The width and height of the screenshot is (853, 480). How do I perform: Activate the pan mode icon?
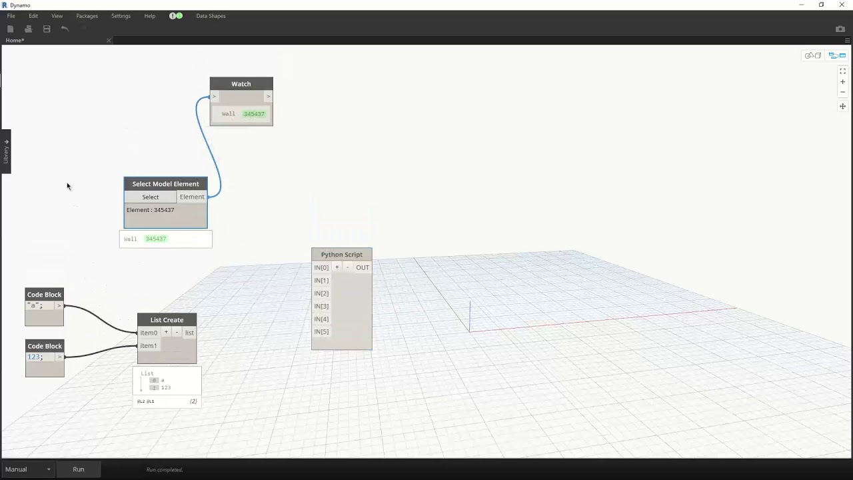842,106
